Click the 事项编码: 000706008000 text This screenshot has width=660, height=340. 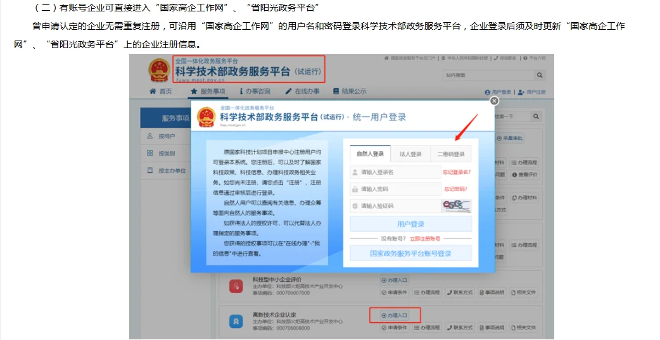[281, 328]
